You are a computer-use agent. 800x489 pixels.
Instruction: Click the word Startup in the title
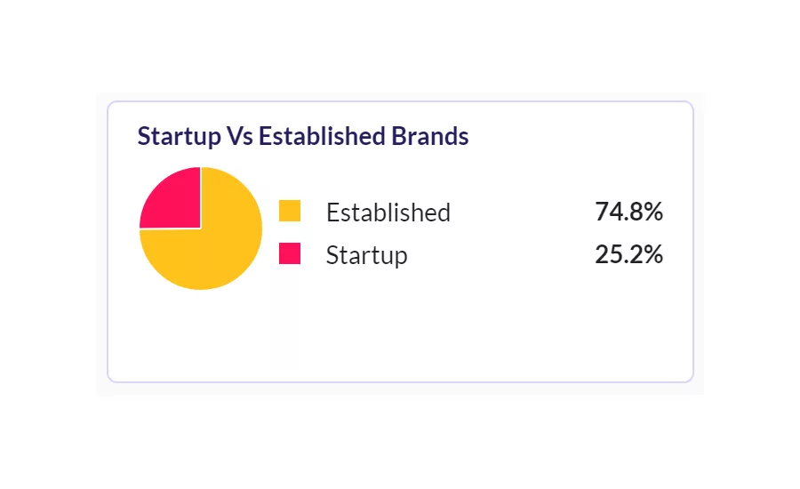[x=179, y=137]
